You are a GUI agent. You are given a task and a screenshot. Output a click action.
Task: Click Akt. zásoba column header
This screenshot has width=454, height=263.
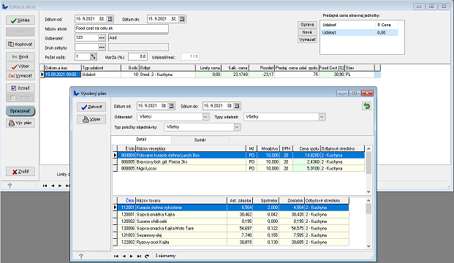point(240,200)
